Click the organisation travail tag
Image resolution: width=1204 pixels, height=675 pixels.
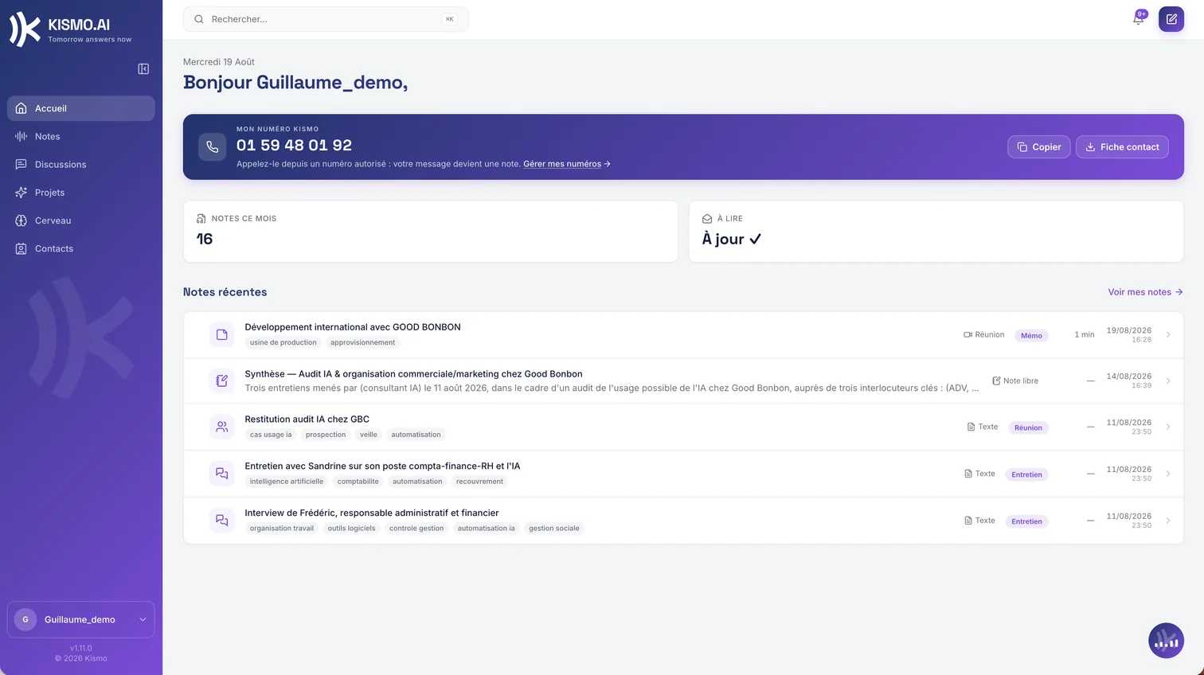point(282,529)
